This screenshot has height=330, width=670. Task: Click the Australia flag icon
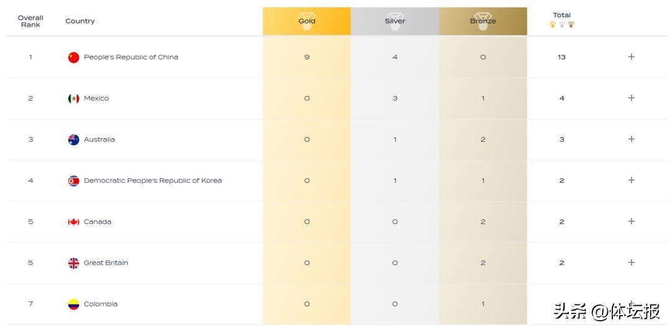[74, 139]
